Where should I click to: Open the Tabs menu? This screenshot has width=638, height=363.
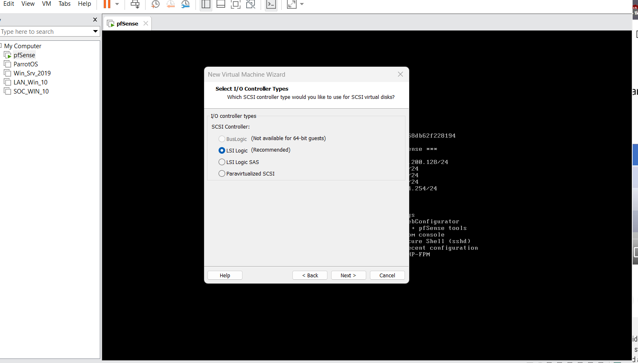[x=64, y=4]
